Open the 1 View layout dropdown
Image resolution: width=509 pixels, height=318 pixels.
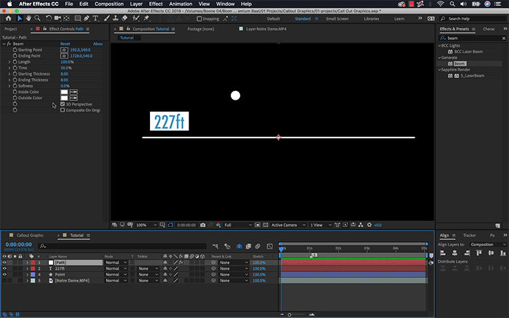tap(321, 225)
